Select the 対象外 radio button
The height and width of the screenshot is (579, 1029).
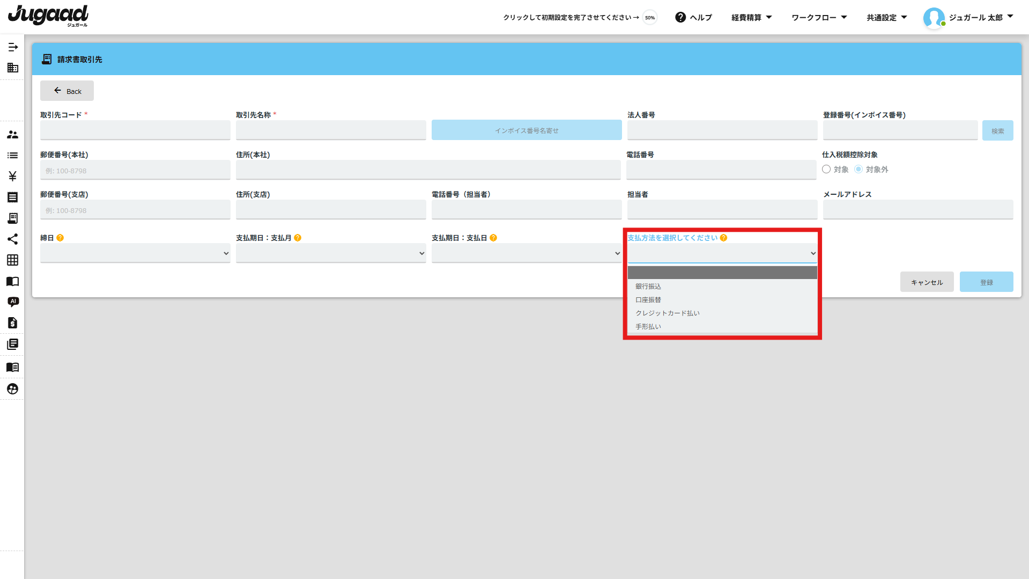point(858,170)
